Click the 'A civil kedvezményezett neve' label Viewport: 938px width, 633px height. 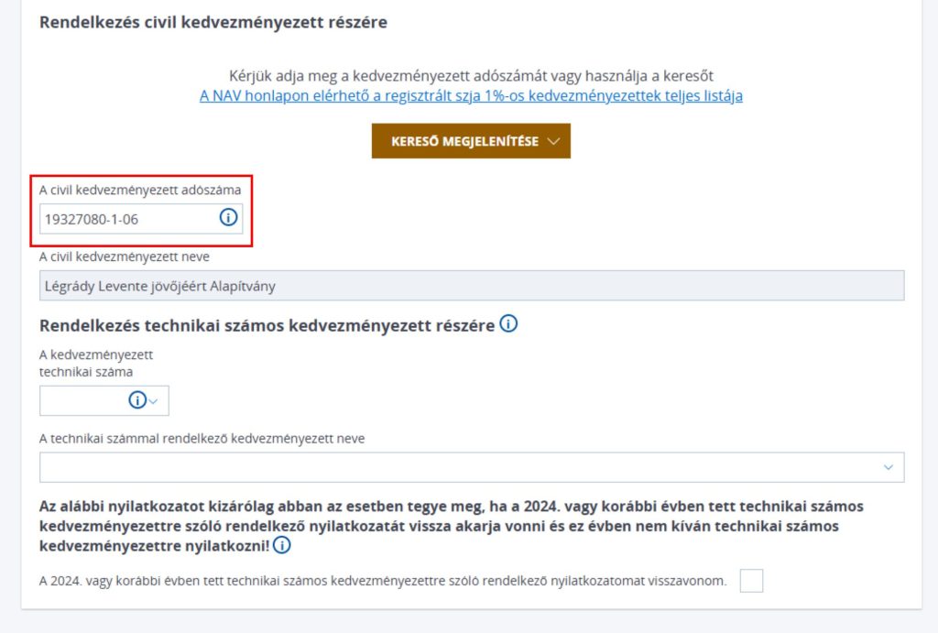click(125, 256)
